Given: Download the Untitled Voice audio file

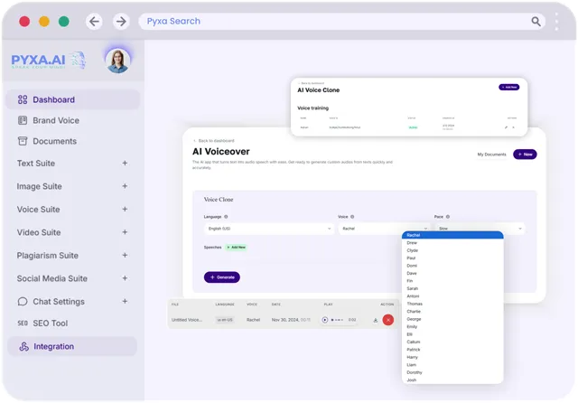Looking at the screenshot, I should click(376, 320).
